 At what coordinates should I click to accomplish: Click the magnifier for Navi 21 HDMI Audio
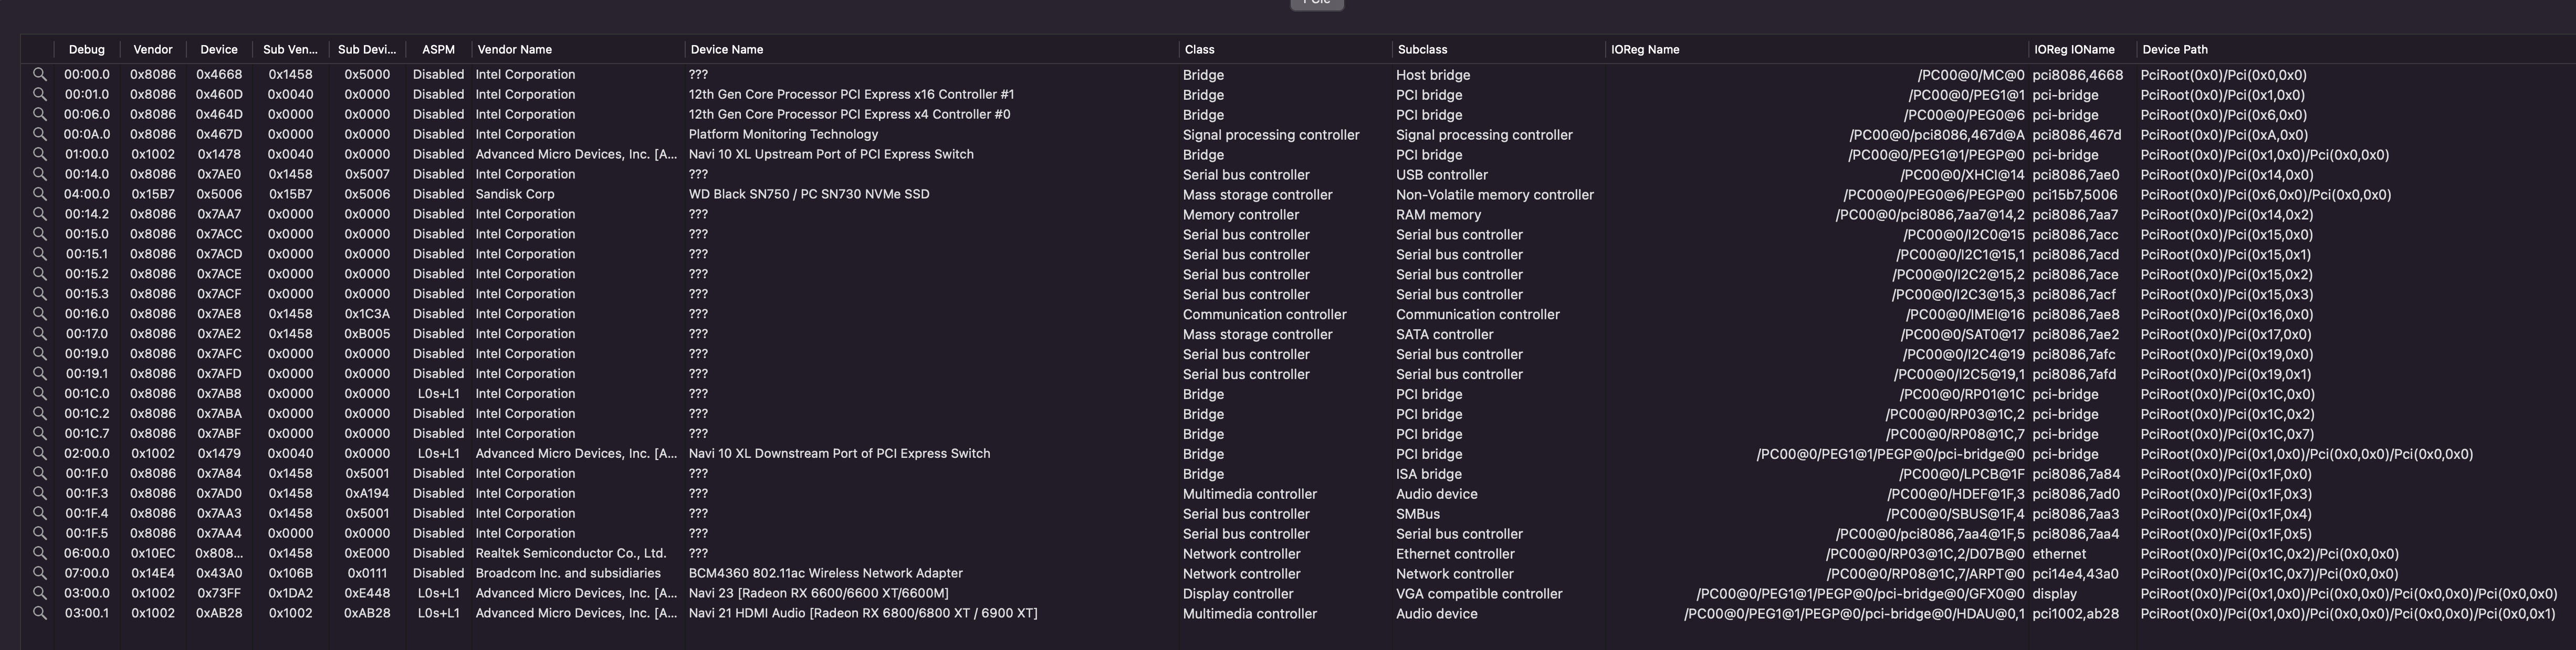tap(40, 613)
